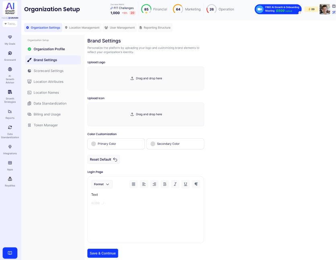
Task: Click the paragraph direction icon
Action: [196, 184]
